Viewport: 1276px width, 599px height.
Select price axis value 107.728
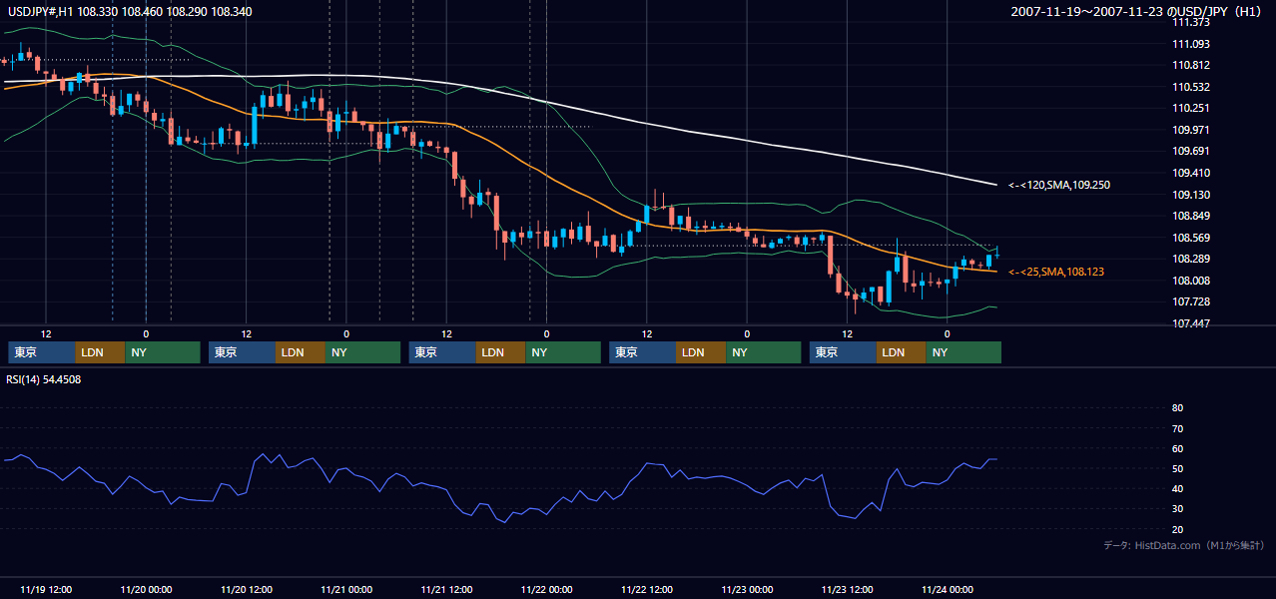pos(1191,301)
